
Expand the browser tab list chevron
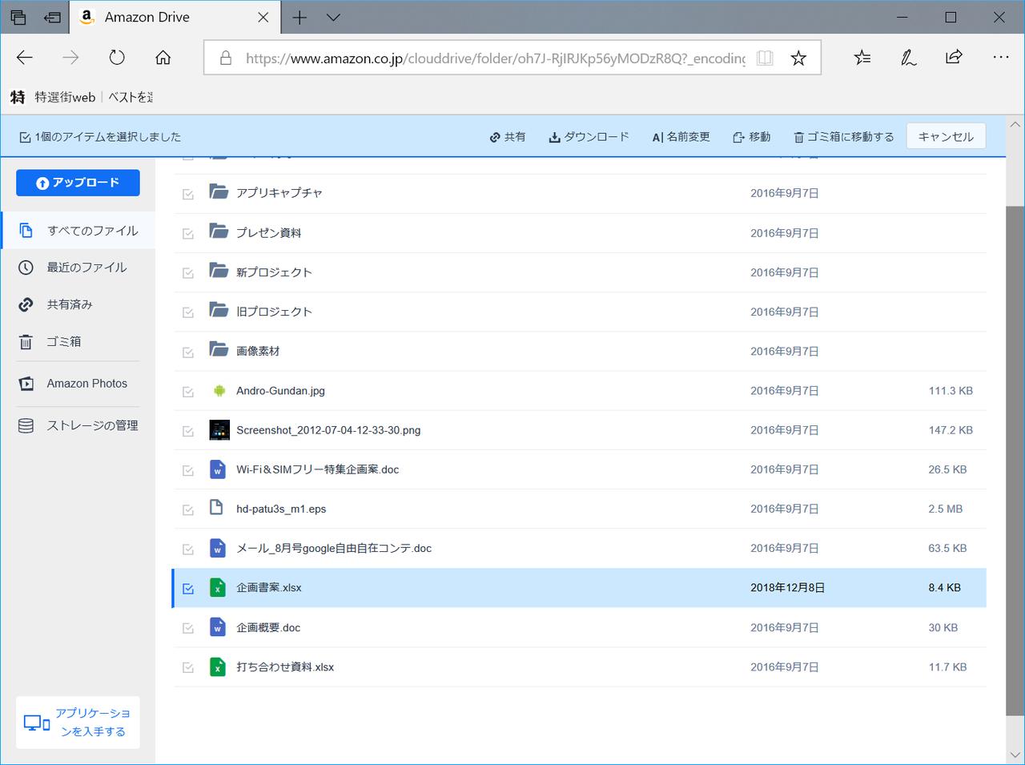click(334, 18)
